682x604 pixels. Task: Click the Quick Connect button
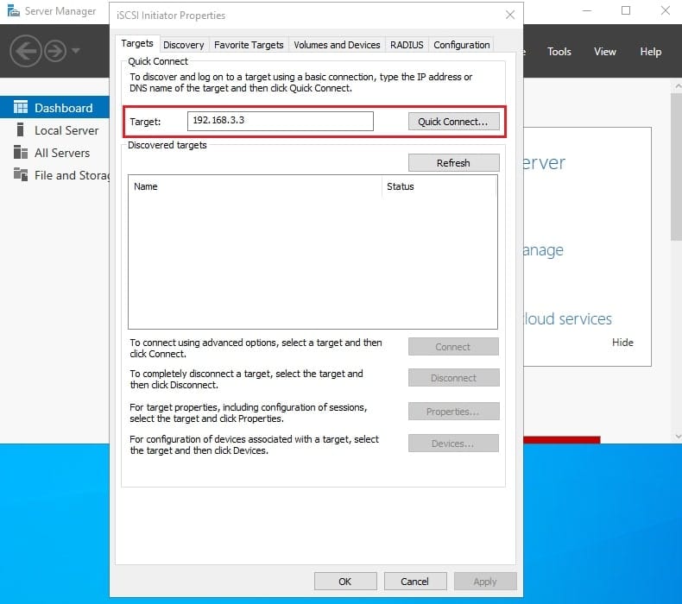point(453,122)
